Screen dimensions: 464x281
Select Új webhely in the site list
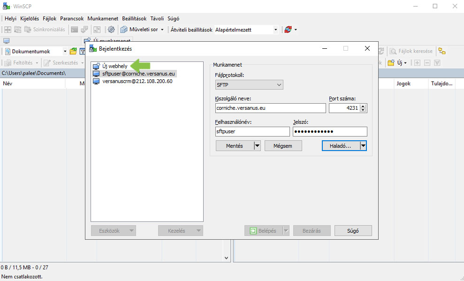(115, 66)
